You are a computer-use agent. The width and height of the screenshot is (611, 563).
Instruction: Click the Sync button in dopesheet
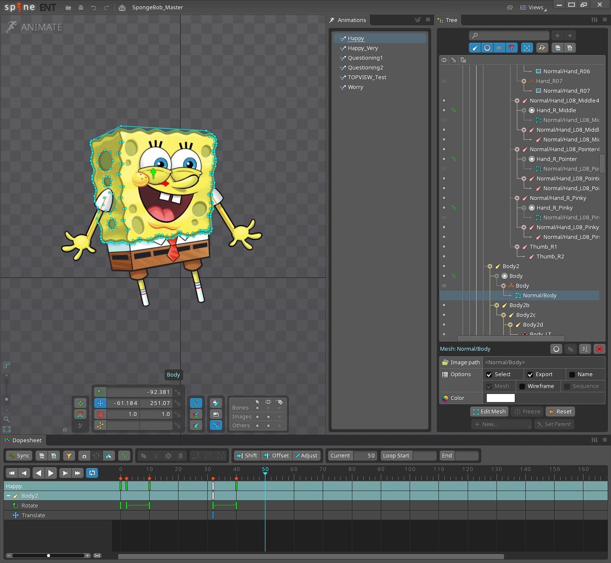pyautogui.click(x=19, y=456)
